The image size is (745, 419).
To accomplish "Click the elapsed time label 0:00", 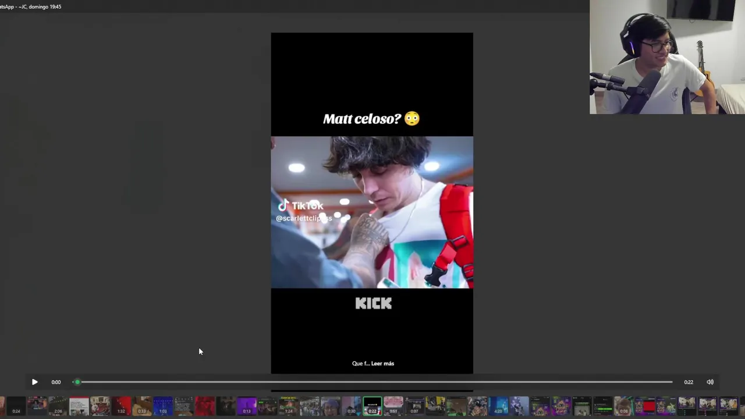I will 56,382.
